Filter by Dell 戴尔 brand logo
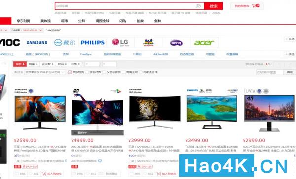This screenshot has width=296, height=179. pyautogui.click(x=65, y=43)
